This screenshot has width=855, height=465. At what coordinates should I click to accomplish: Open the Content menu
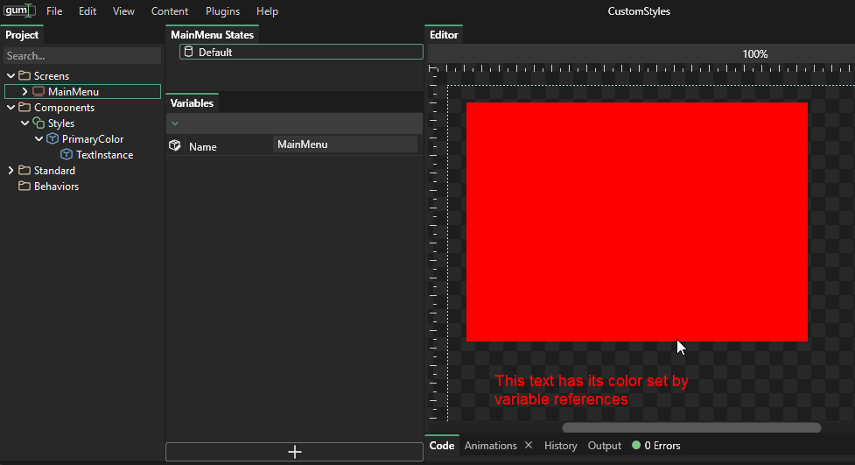coord(169,11)
